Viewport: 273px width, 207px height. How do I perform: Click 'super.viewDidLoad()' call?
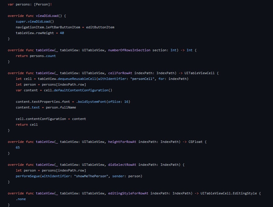(x=35, y=21)
